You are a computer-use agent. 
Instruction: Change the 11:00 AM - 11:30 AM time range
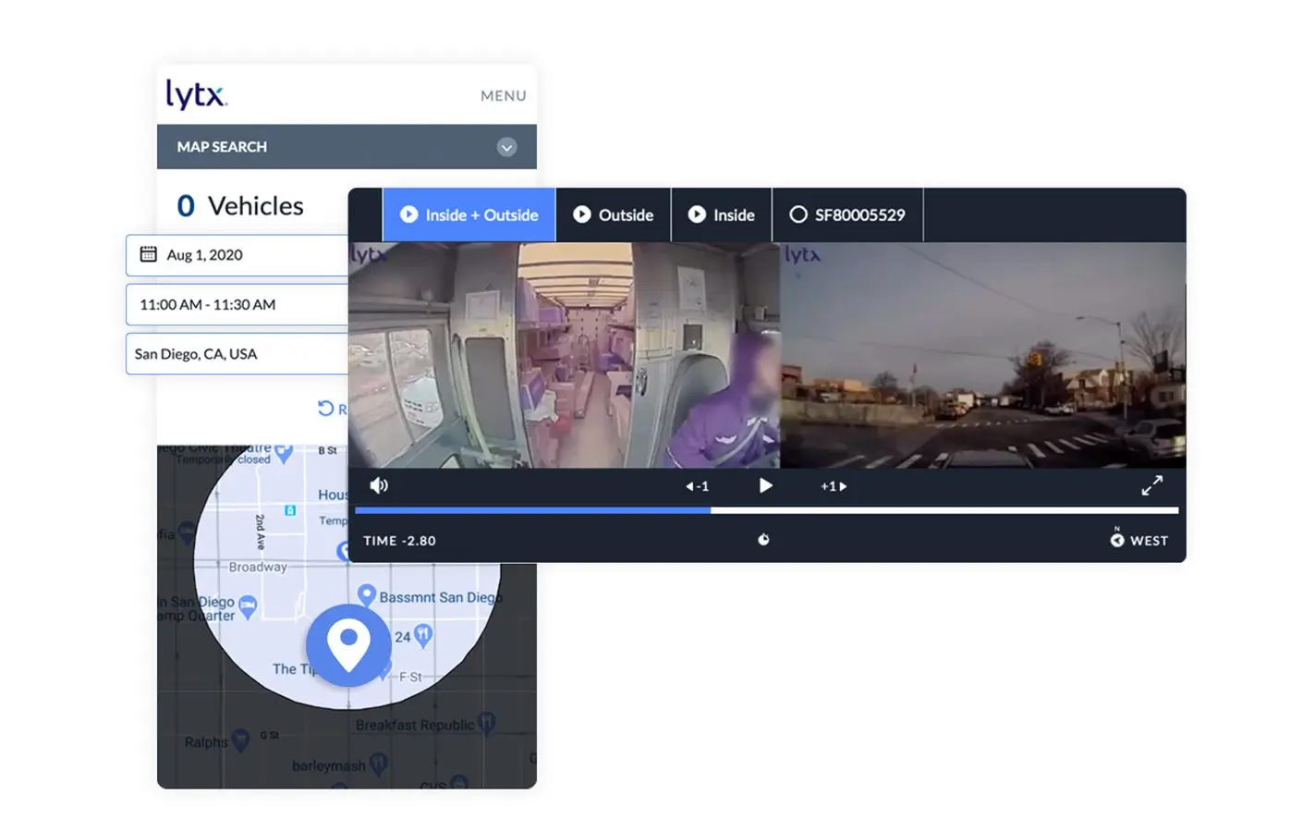coord(237,304)
